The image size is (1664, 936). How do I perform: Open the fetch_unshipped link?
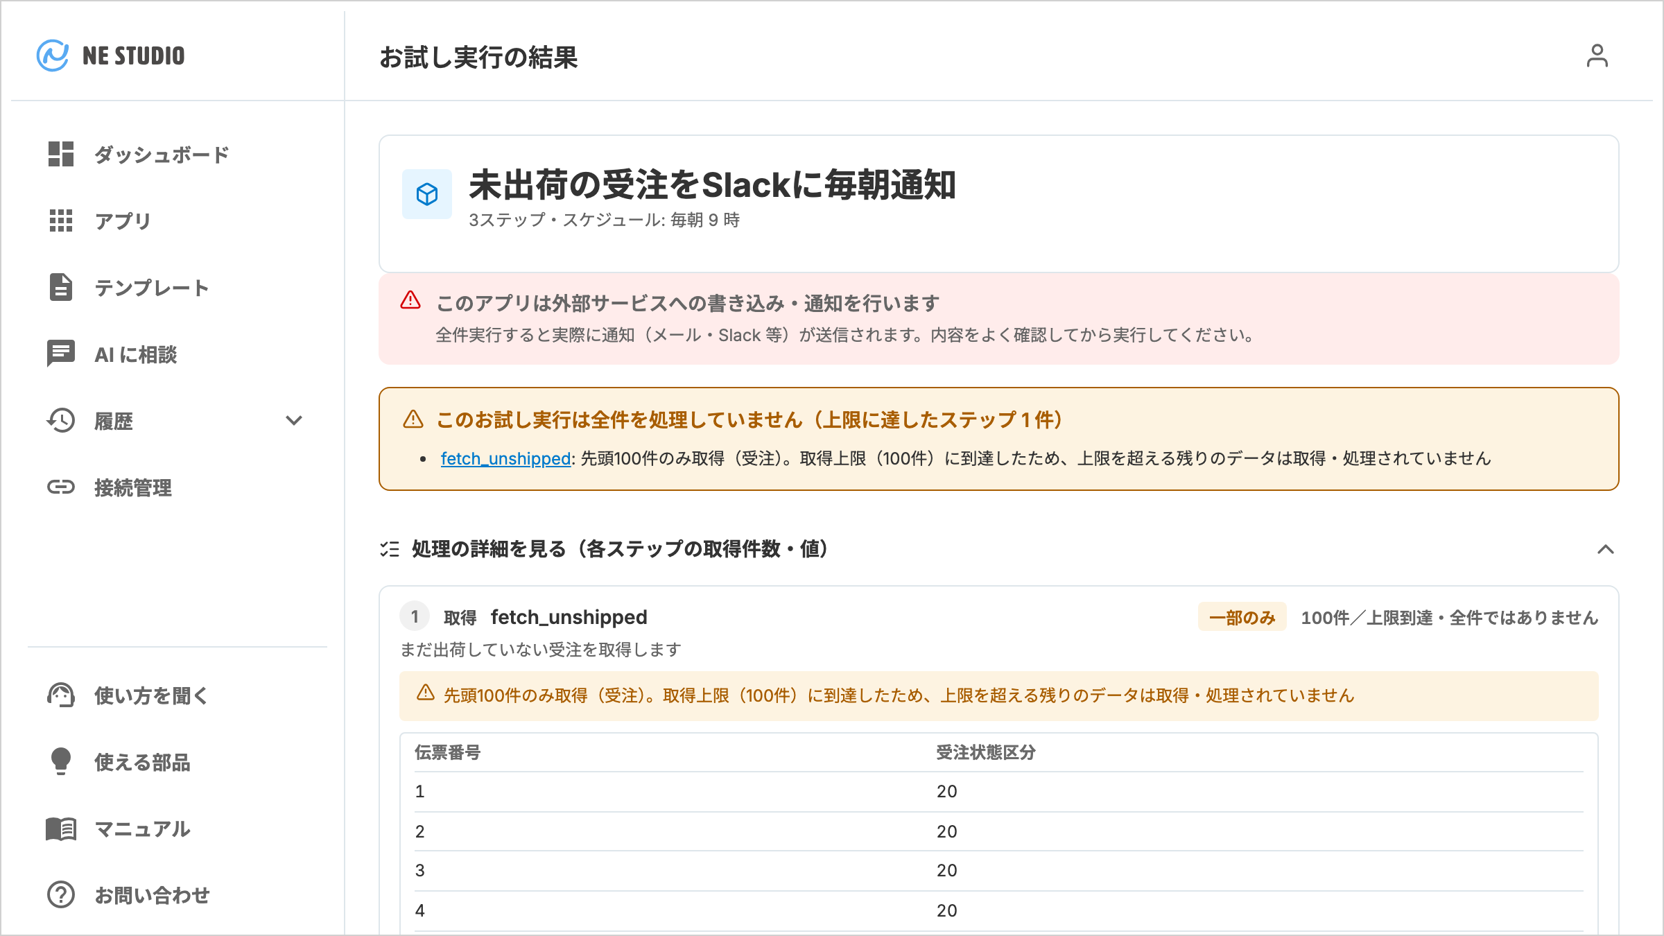tap(505, 458)
